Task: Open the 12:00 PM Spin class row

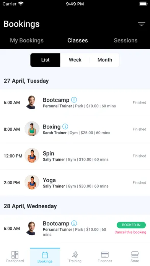Action: point(75,156)
